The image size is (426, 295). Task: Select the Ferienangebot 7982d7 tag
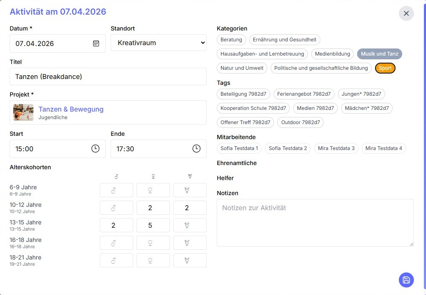[304, 94]
